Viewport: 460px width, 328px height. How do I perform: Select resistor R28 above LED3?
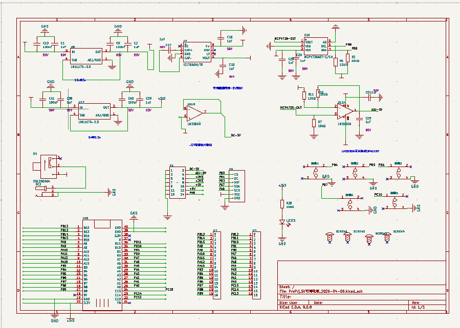coord(282,204)
